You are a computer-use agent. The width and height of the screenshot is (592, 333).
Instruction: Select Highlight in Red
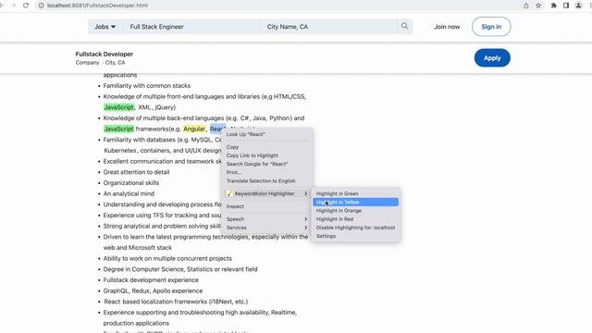tap(355, 219)
